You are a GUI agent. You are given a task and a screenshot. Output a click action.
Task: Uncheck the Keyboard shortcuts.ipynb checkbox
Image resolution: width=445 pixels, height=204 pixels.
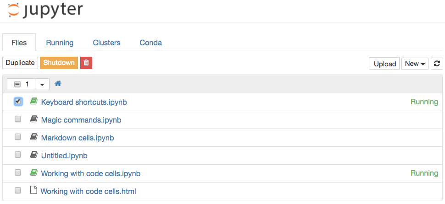[18, 102]
